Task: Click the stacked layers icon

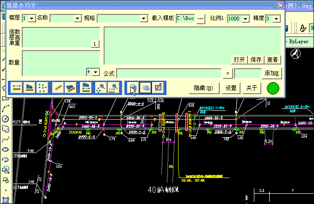Action: pos(146,87)
